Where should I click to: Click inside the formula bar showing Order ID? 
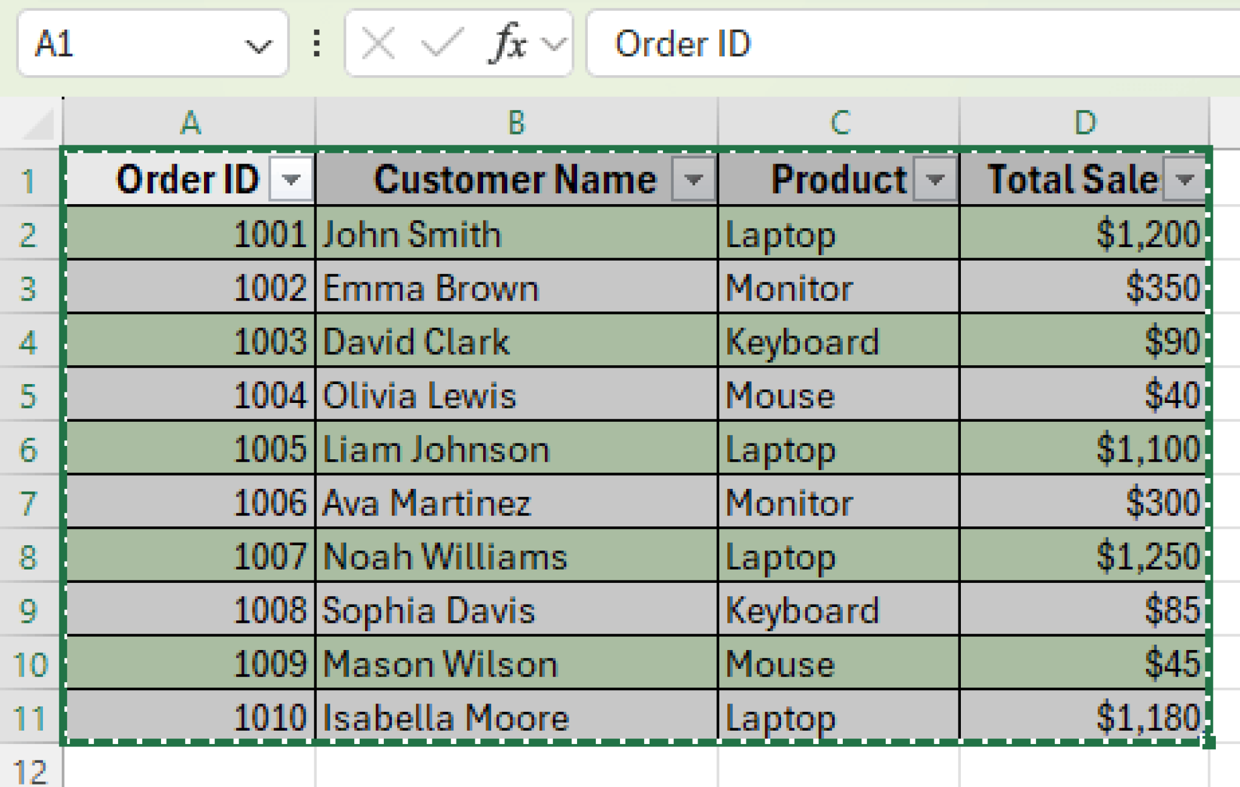coord(787,43)
